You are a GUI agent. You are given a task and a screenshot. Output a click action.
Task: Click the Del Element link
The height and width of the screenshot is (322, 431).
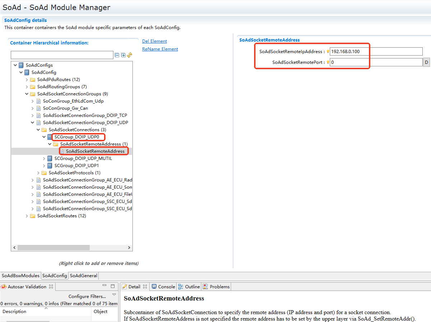[154, 41]
